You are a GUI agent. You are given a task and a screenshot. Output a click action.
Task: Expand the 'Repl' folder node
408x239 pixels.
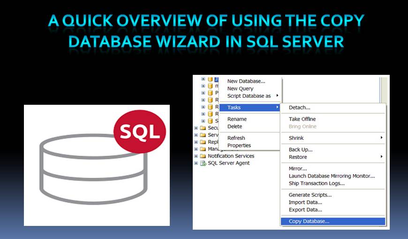point(196,142)
